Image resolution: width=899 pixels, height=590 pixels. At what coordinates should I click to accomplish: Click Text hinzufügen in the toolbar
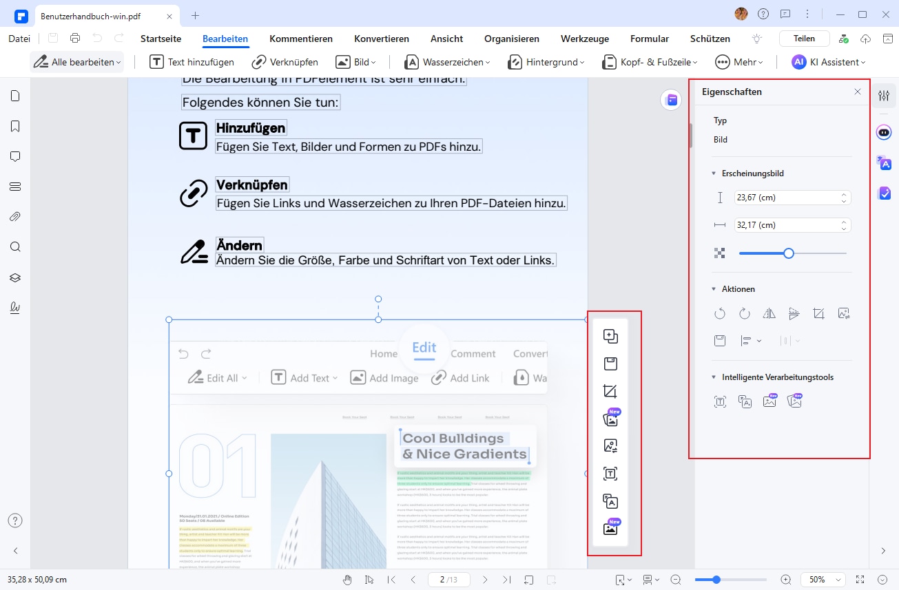(192, 62)
